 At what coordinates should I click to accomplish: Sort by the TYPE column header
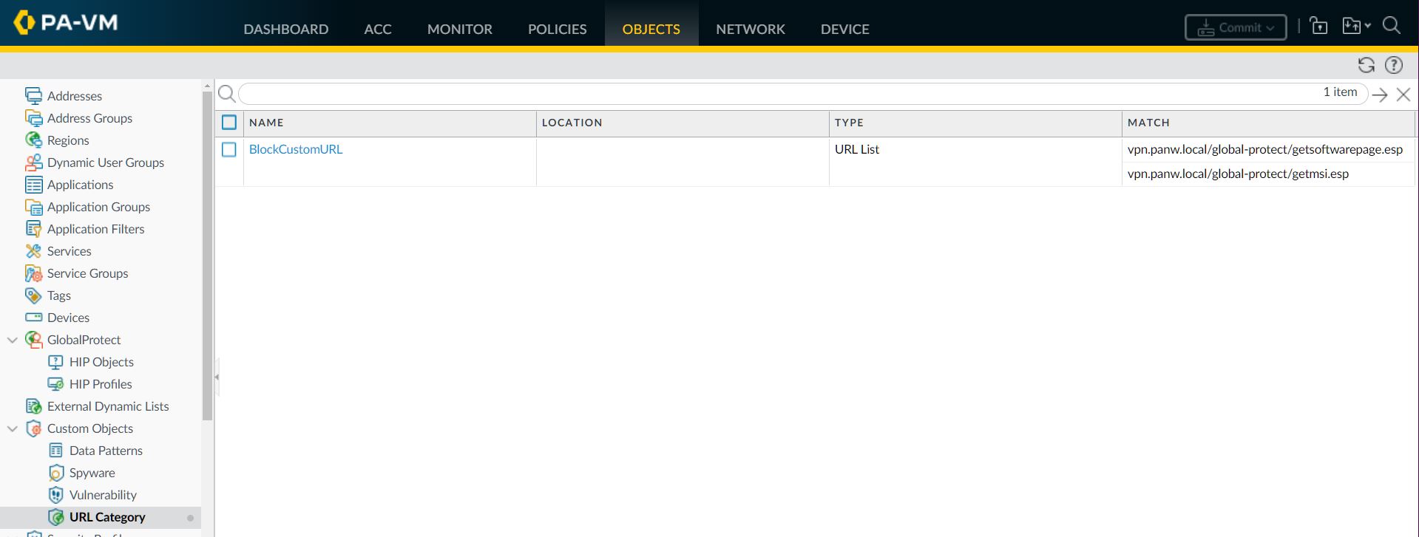[x=975, y=123]
